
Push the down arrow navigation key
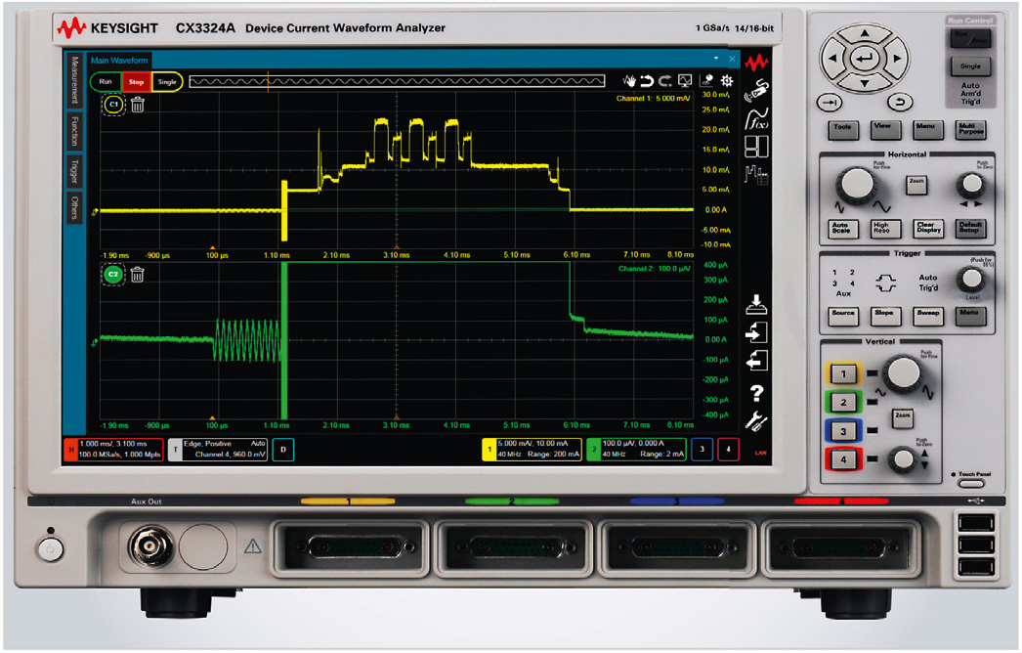click(x=865, y=83)
